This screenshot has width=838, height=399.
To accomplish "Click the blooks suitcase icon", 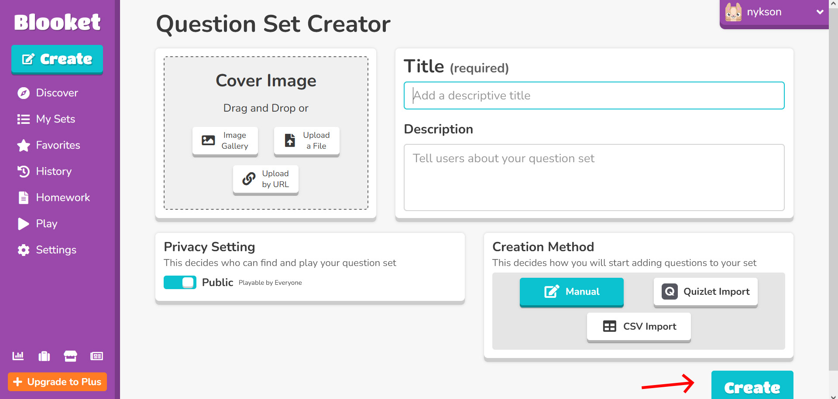I will (44, 356).
